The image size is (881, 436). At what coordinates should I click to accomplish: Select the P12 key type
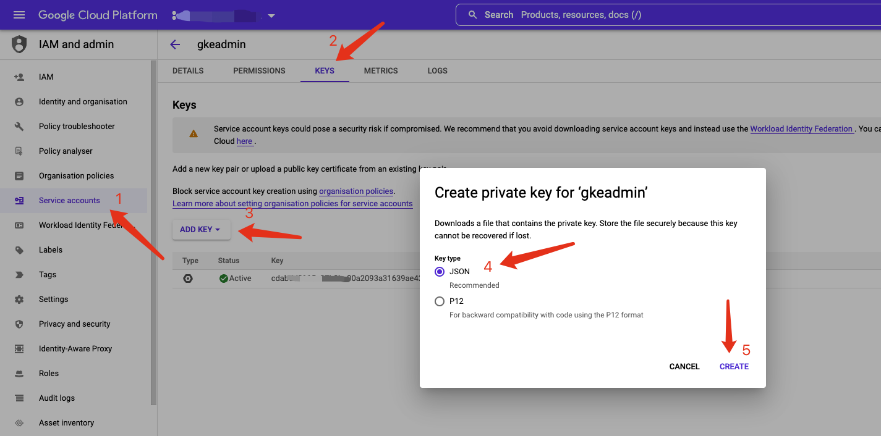[x=440, y=301]
